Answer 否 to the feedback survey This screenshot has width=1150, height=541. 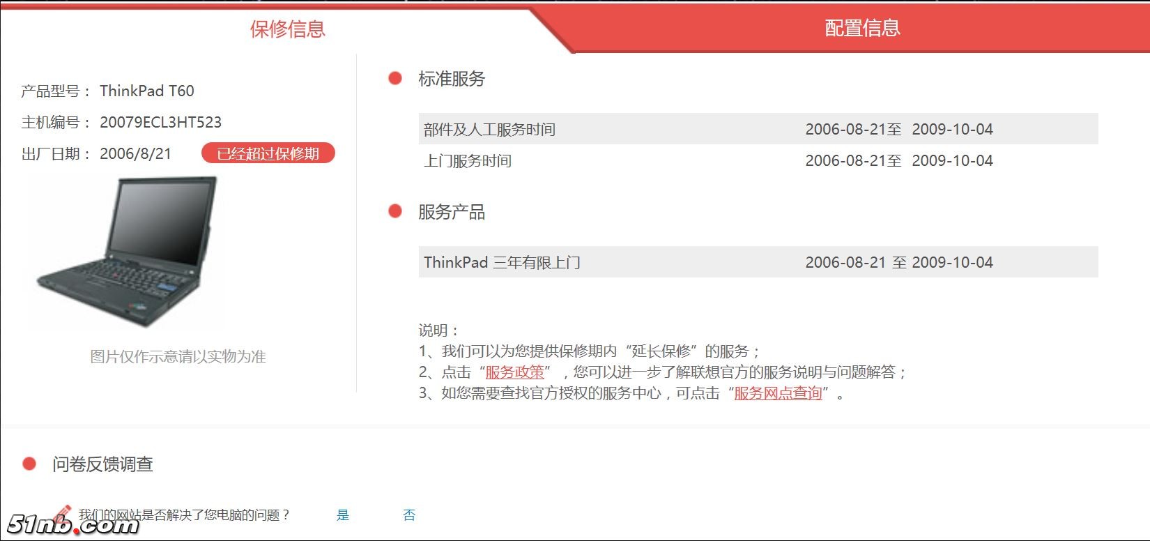(x=409, y=515)
